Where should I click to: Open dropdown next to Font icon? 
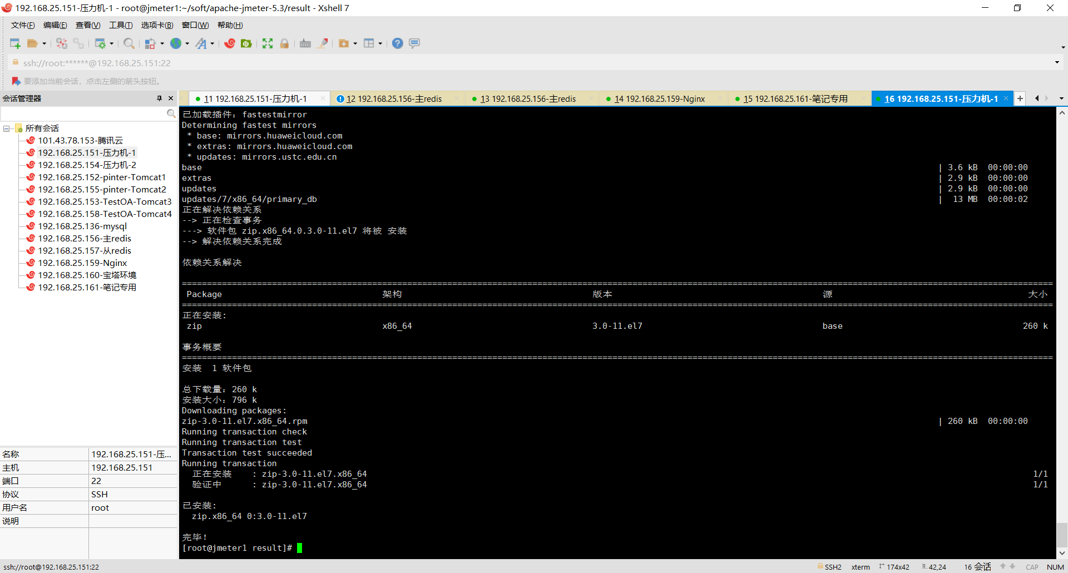coord(212,43)
